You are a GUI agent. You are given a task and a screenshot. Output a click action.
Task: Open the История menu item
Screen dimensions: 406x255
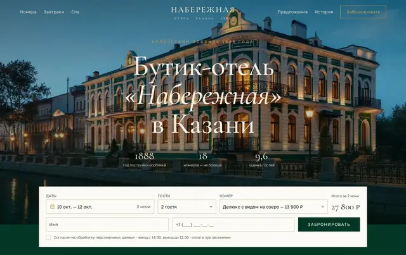point(324,12)
